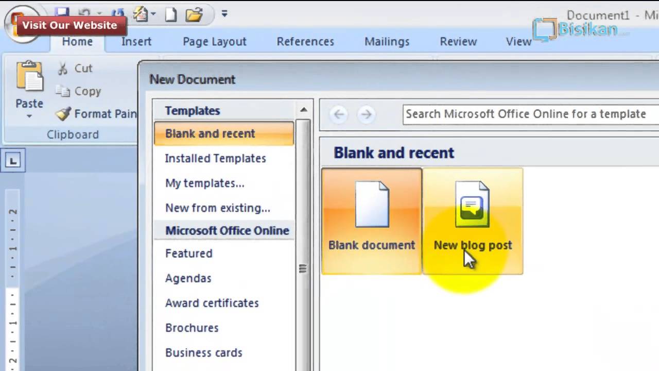Select the Blank document thumbnail
Viewport: 659px width, 371px height.
[x=372, y=221]
